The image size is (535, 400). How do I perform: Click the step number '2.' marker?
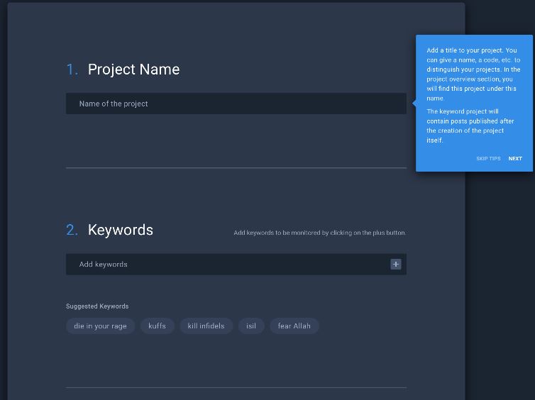coord(72,230)
